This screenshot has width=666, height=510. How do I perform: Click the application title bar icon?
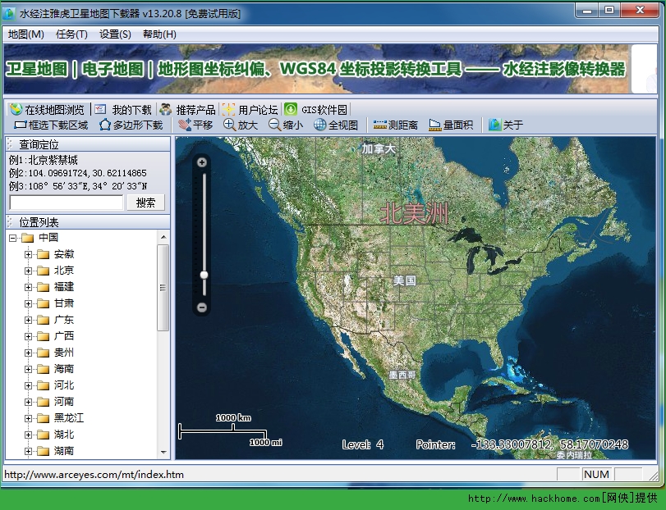point(9,14)
